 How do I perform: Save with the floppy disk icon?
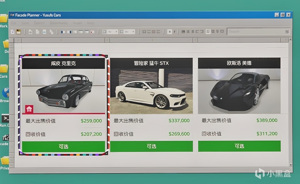tap(18, 32)
